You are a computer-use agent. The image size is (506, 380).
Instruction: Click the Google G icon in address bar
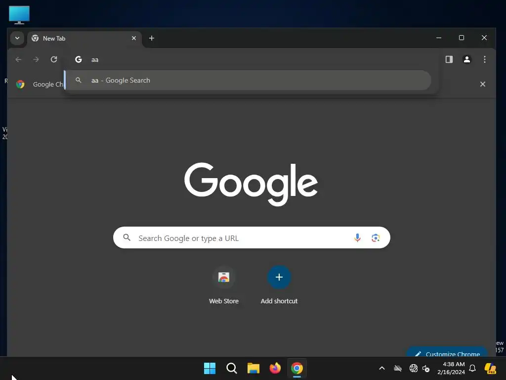click(x=79, y=59)
